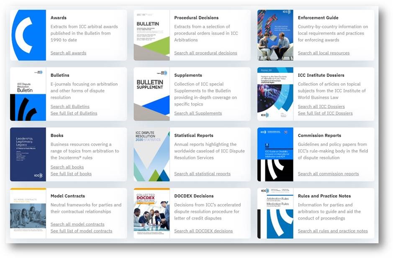Click Search all DOCDEX decisions link
The height and width of the screenshot is (258, 393).
(x=203, y=231)
